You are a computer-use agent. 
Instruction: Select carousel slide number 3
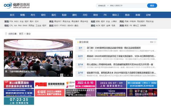(65, 75)
